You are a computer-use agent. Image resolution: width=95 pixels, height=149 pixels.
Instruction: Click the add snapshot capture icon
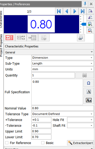click(x=81, y=38)
